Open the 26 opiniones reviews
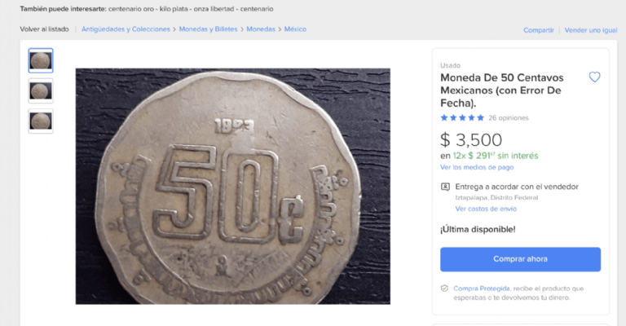The height and width of the screenshot is (326, 626). [509, 117]
